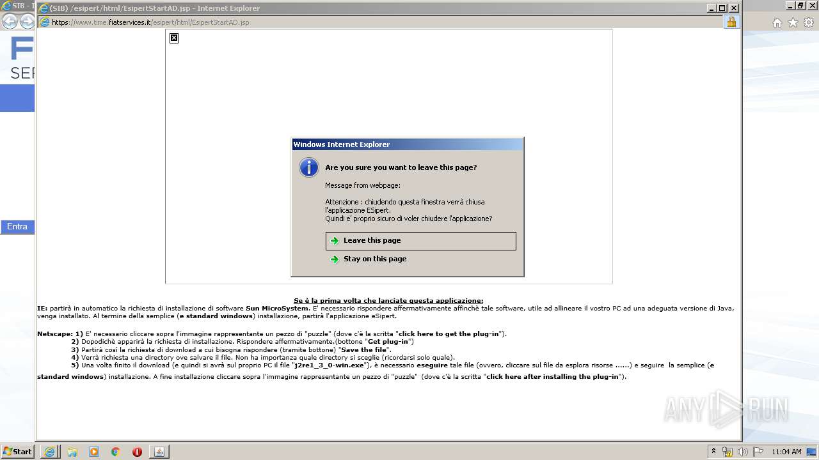Viewport: 819px width, 460px height.
Task: Click the 'Message from webpage:' label
Action: click(x=363, y=185)
